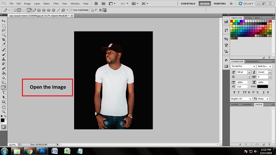
Task: Select the Crop tool
Action: pos(4,40)
